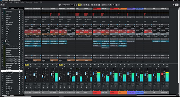
Task: Open VocalChain insert on Vox Metal channel
Action: [54, 41]
